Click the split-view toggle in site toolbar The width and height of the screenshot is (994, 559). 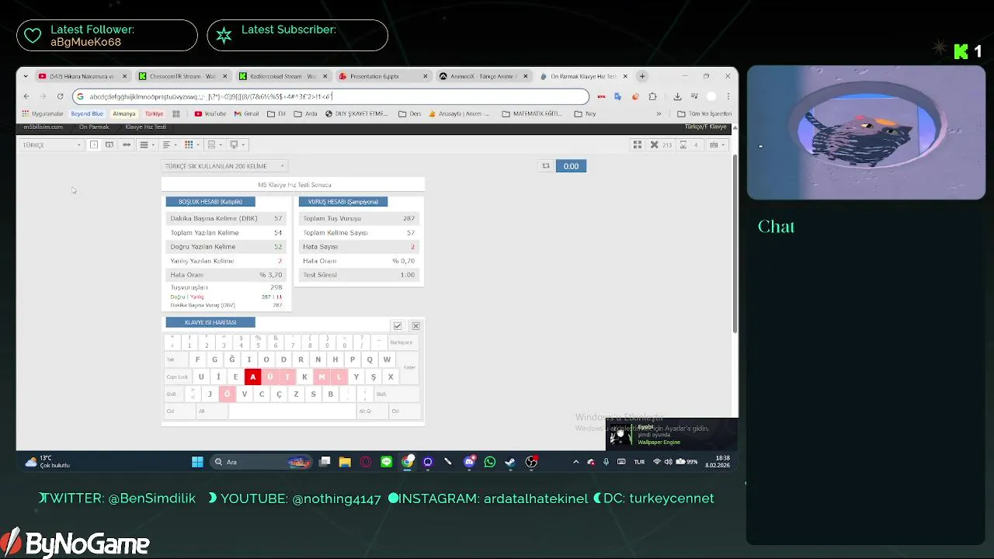109,144
